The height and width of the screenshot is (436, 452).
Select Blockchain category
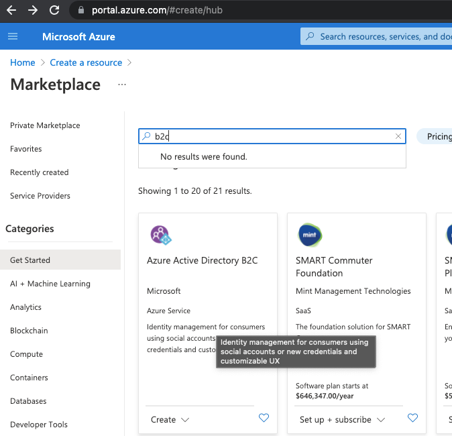[x=29, y=331]
